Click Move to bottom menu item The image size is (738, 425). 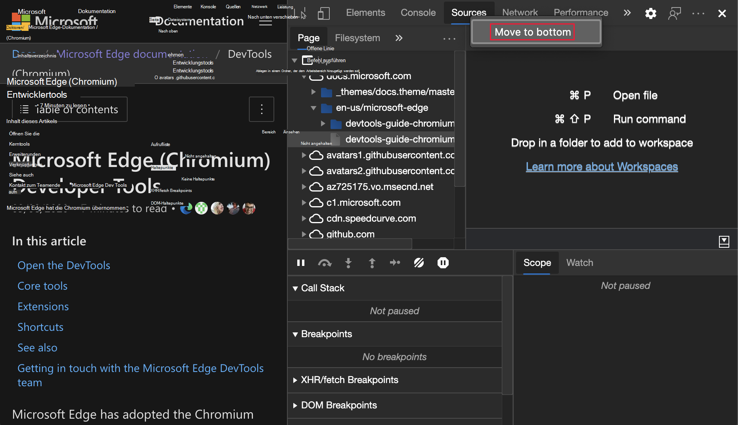point(536,32)
